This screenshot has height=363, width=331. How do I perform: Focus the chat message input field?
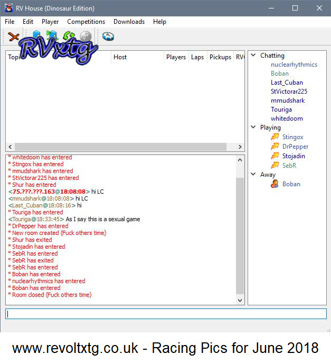[x=166, y=314]
